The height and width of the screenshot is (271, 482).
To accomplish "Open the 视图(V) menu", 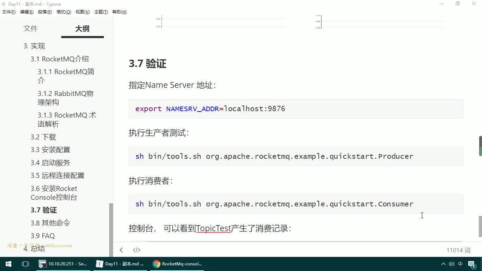I will [82, 12].
